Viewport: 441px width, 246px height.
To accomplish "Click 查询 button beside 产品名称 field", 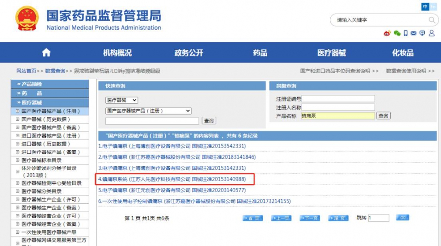I will pos(383,116).
